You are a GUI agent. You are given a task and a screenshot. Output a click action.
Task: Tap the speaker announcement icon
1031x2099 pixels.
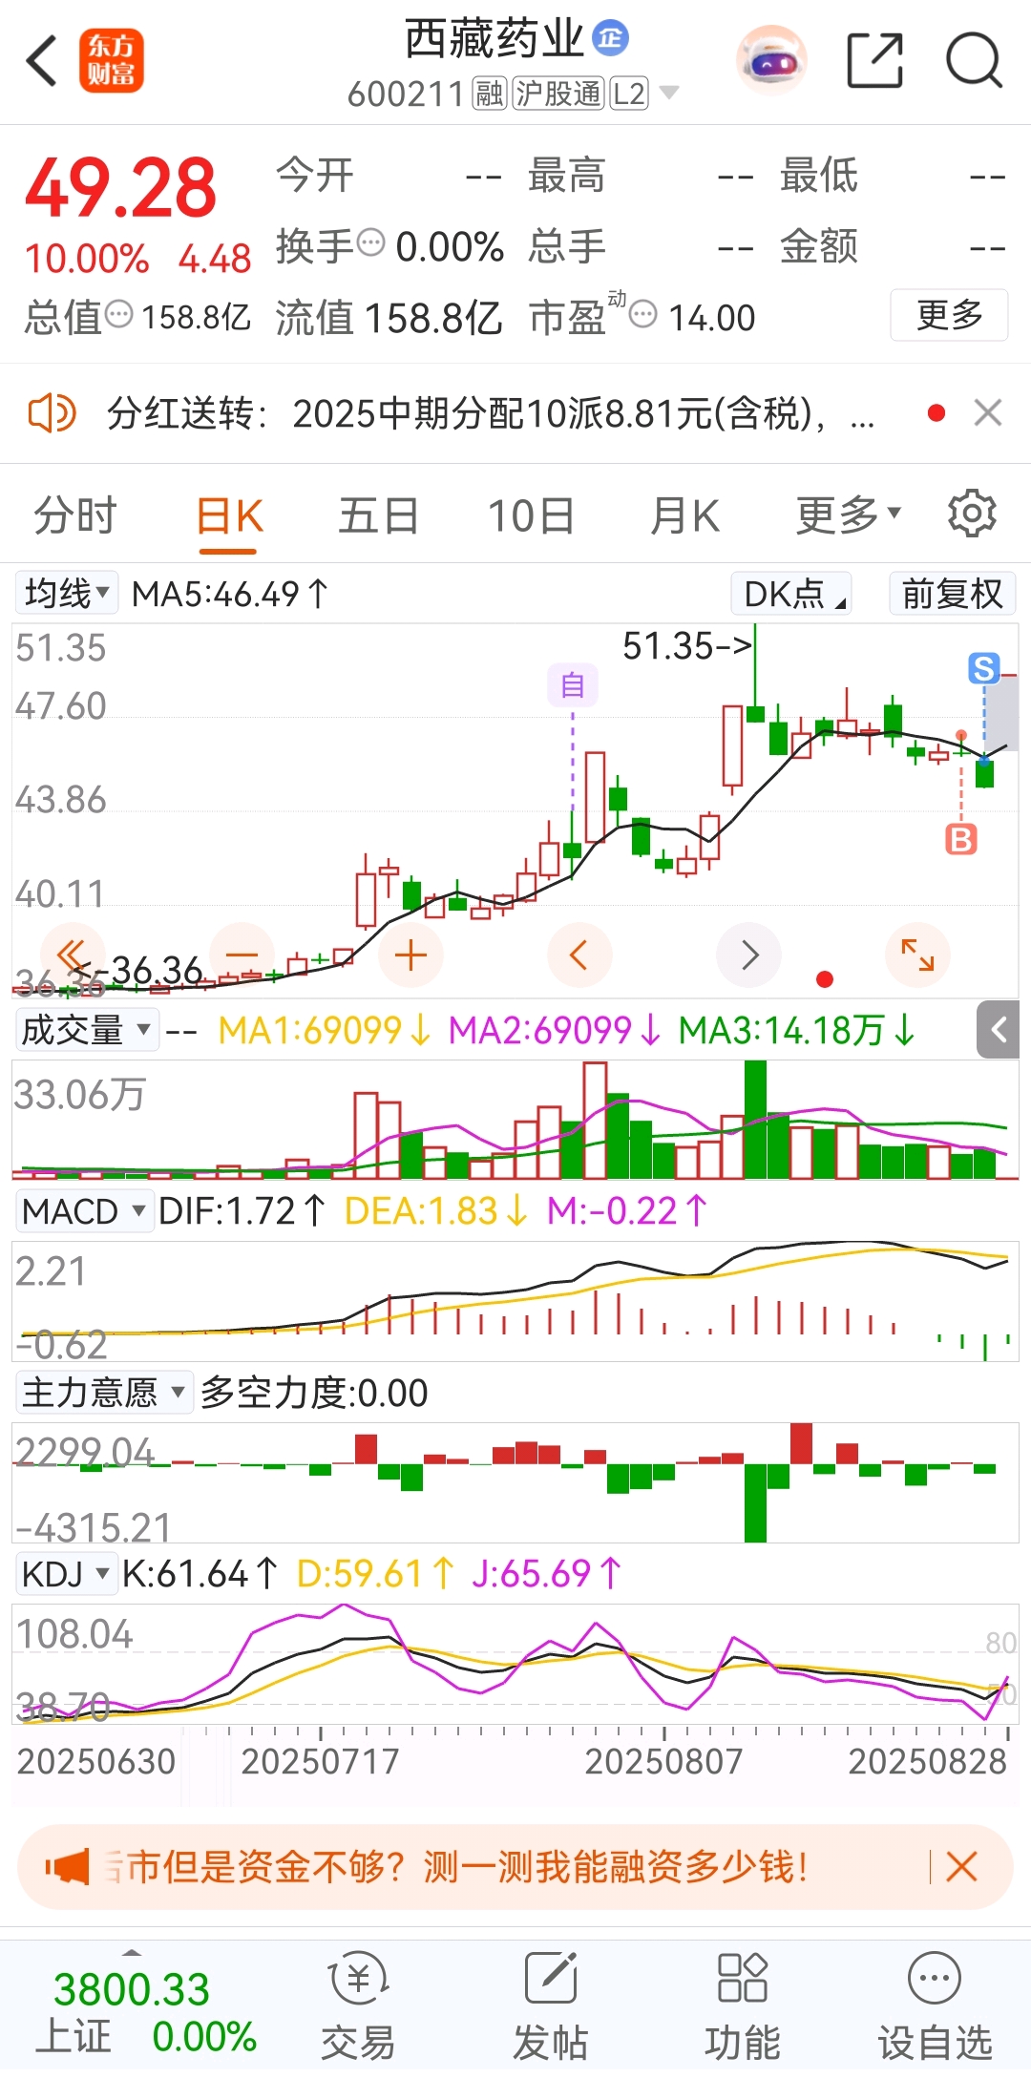click(52, 413)
